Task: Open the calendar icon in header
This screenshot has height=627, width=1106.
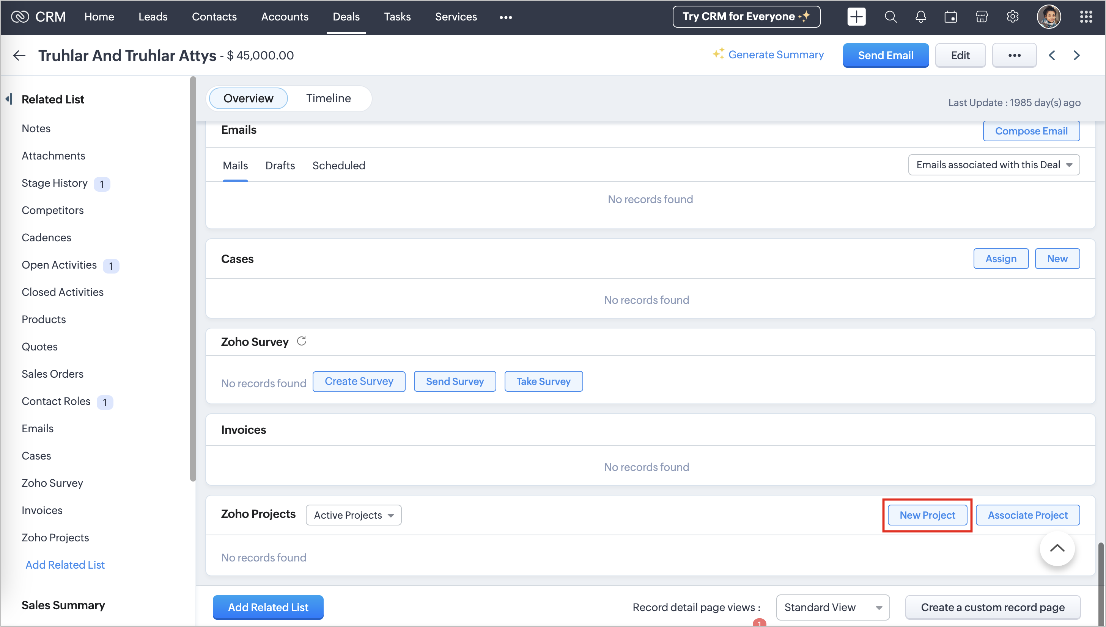Action: (x=951, y=17)
